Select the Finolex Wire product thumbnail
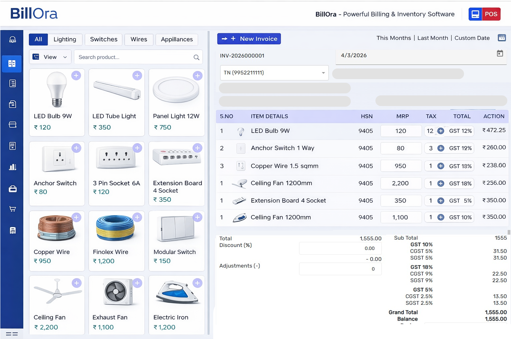This screenshot has width=511, height=339. pos(115,229)
